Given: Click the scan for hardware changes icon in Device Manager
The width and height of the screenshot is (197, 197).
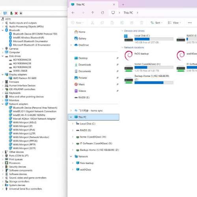Looking at the screenshot, I should point(5,13).
